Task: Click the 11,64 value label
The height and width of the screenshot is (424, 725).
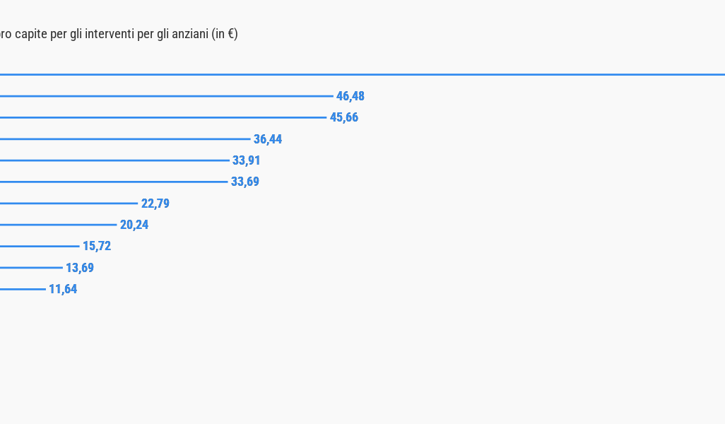Action: click(x=63, y=289)
